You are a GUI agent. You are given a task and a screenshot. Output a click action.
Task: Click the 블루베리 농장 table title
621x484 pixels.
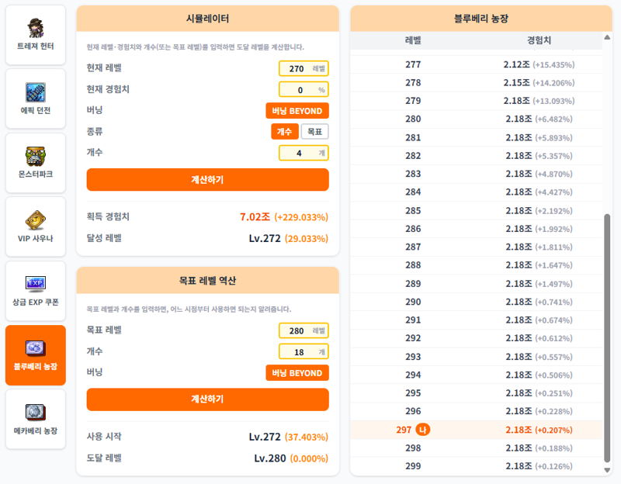tap(481, 19)
